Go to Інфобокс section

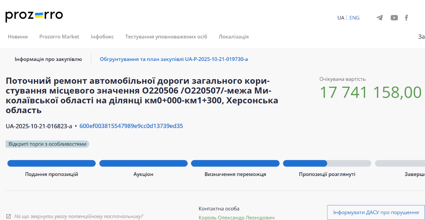point(102,37)
